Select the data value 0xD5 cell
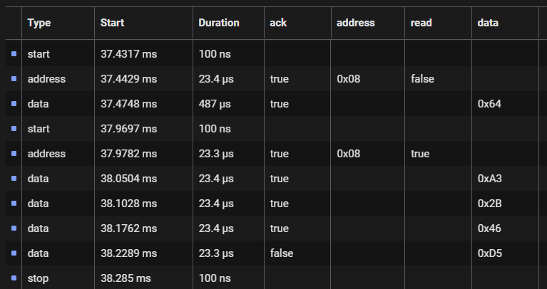This screenshot has height=289, width=547. pyautogui.click(x=490, y=253)
